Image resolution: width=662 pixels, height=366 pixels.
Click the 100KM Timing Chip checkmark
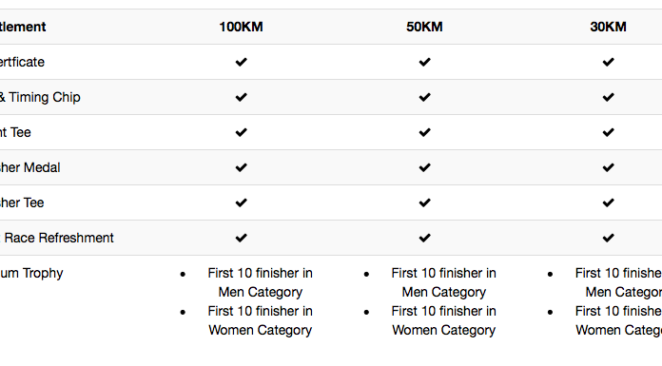click(241, 97)
